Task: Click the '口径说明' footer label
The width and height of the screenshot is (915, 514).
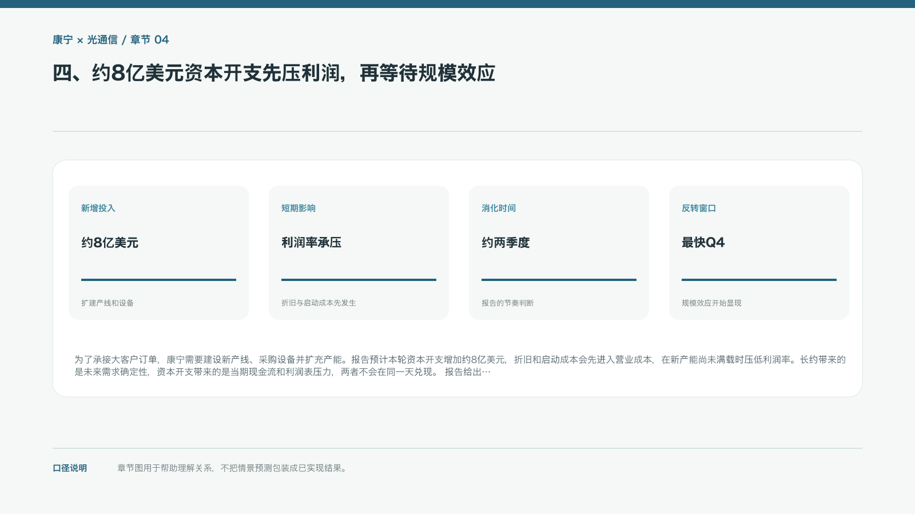Action: pos(70,468)
